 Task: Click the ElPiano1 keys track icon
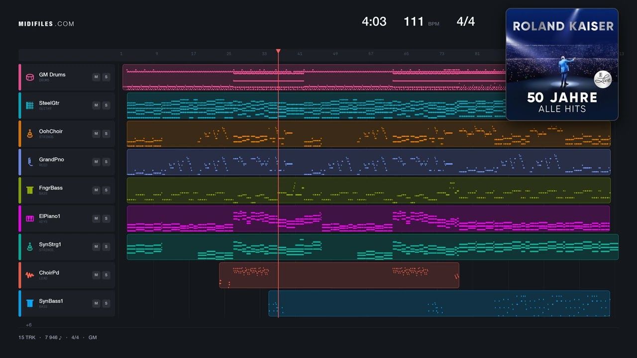coord(30,219)
